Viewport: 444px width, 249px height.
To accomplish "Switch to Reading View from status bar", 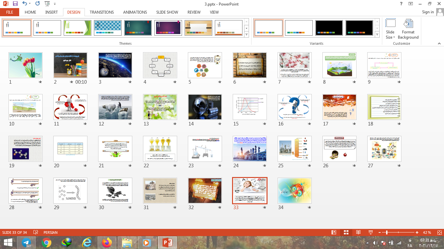I will 358,232.
